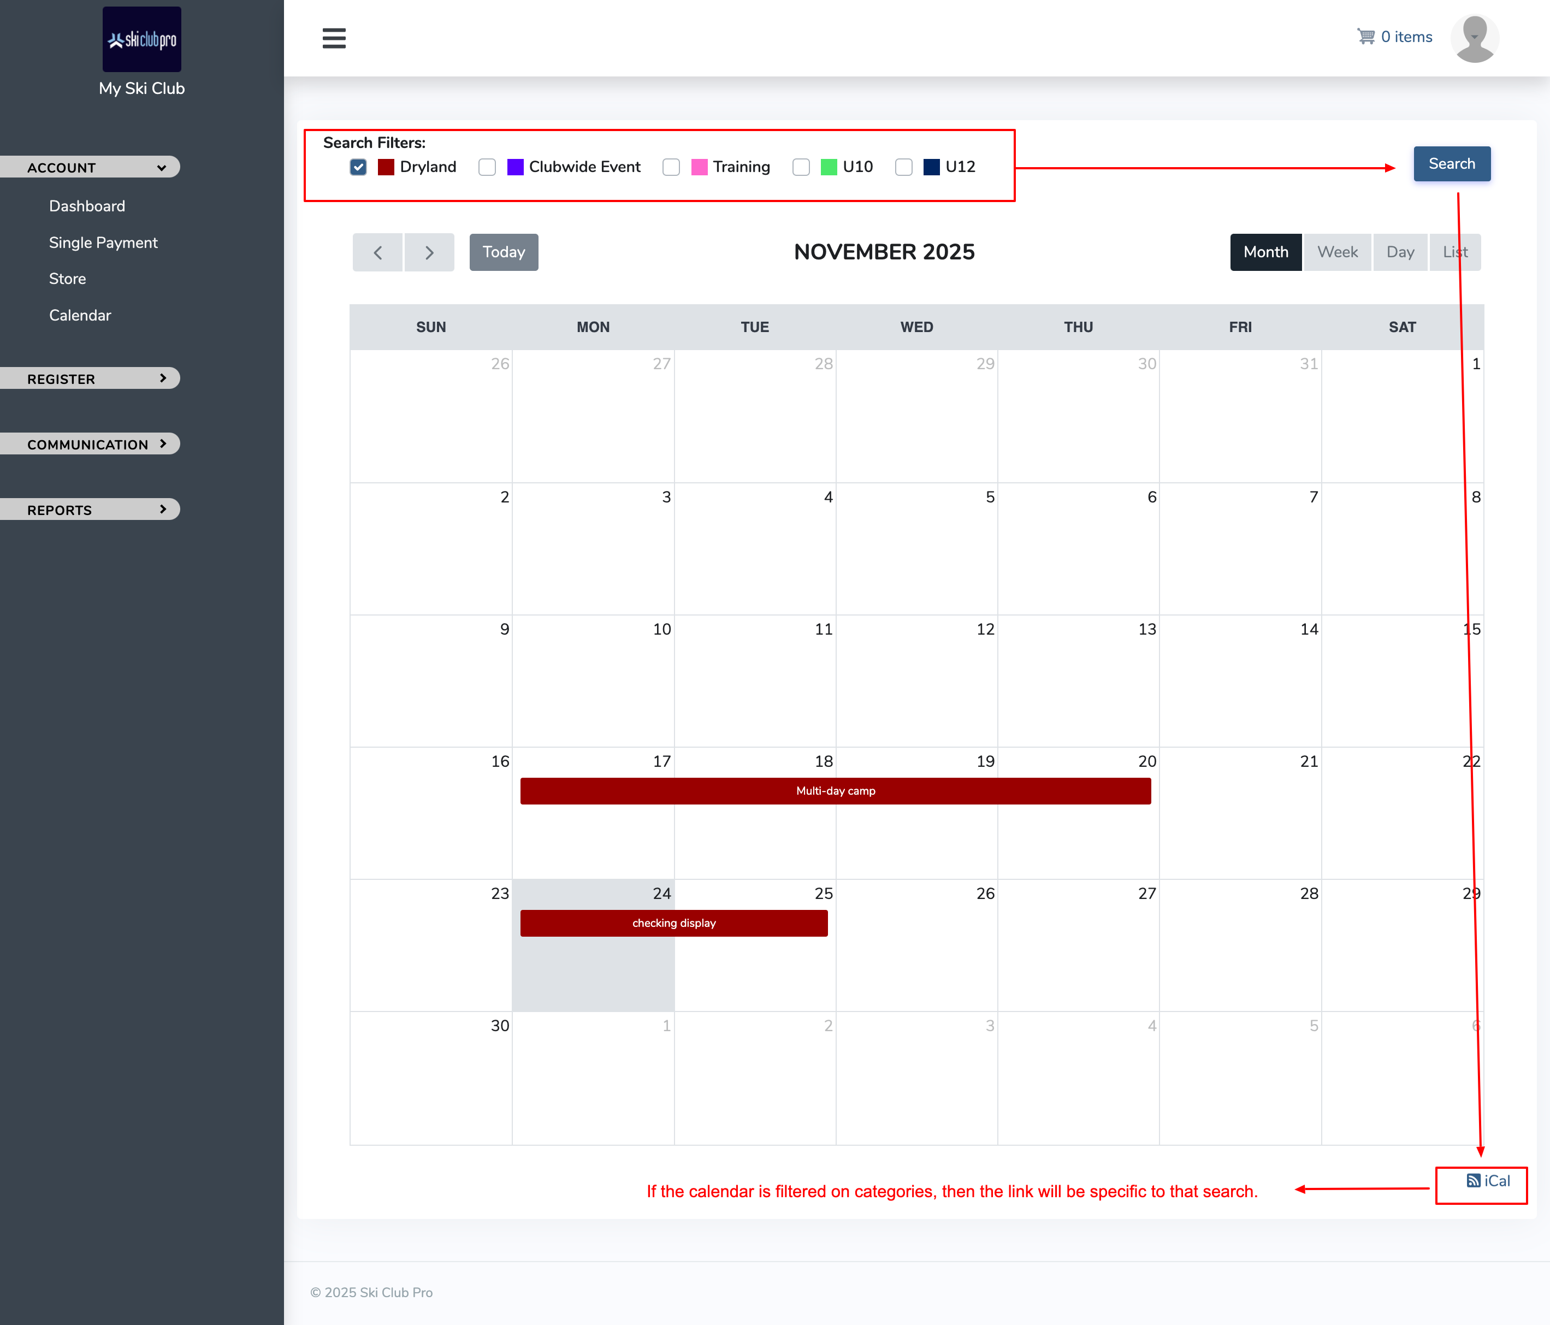Image resolution: width=1550 pixels, height=1325 pixels.
Task: Expand the REPORTS sidebar section
Action: 90,510
